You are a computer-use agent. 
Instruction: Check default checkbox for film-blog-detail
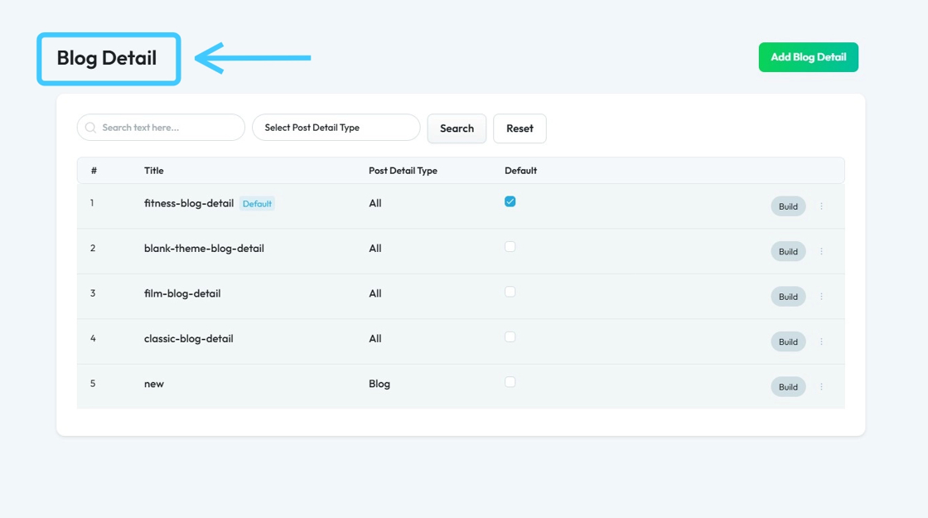[510, 292]
